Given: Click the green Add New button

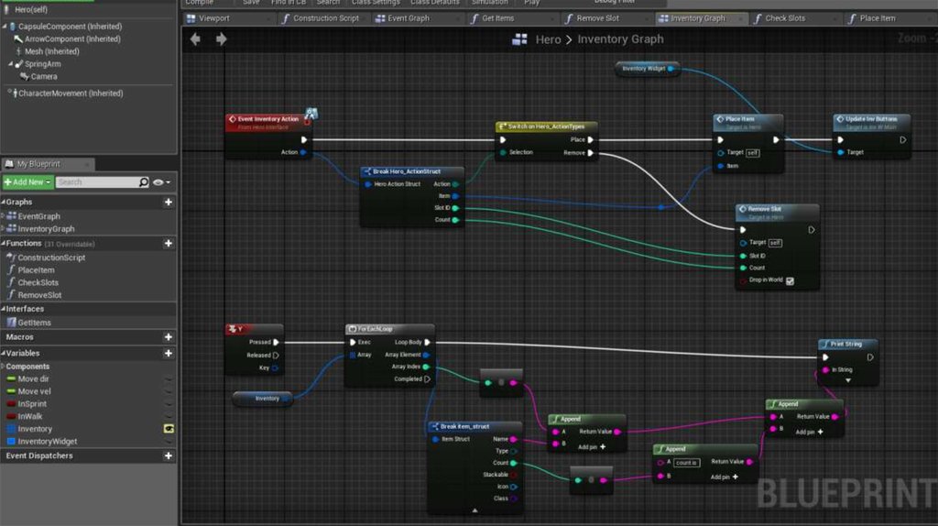Looking at the screenshot, I should (27, 182).
